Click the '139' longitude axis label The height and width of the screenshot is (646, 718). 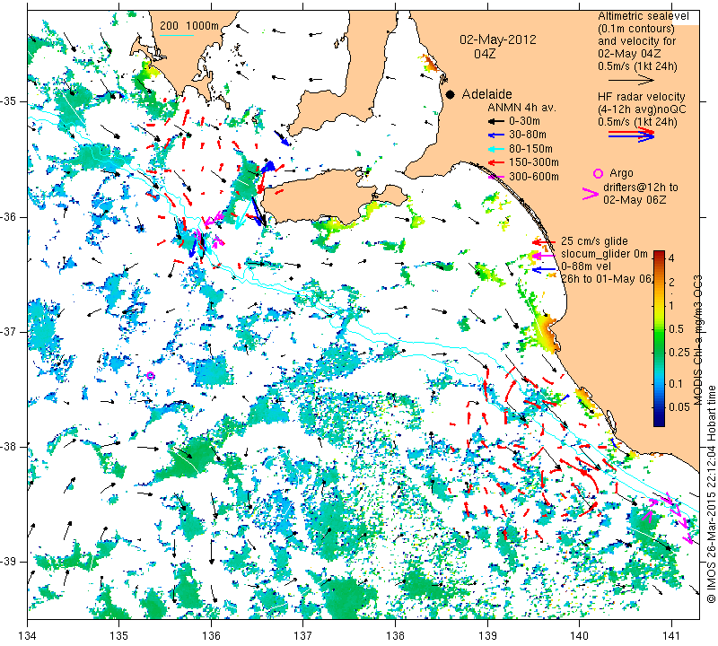(487, 636)
